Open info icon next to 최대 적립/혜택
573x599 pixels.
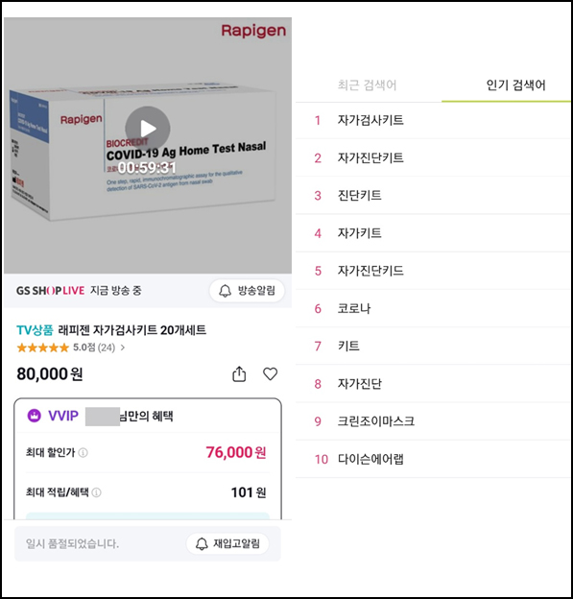point(97,492)
